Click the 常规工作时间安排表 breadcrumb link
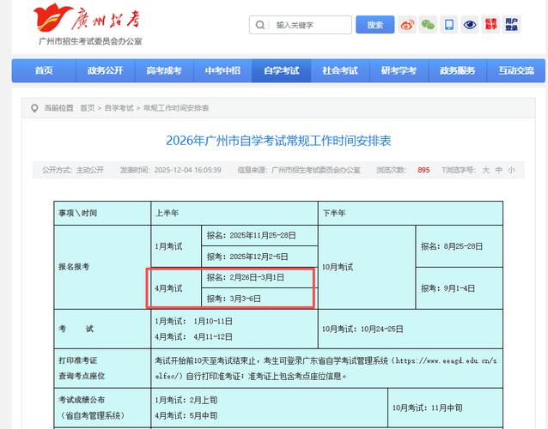 (x=176, y=108)
